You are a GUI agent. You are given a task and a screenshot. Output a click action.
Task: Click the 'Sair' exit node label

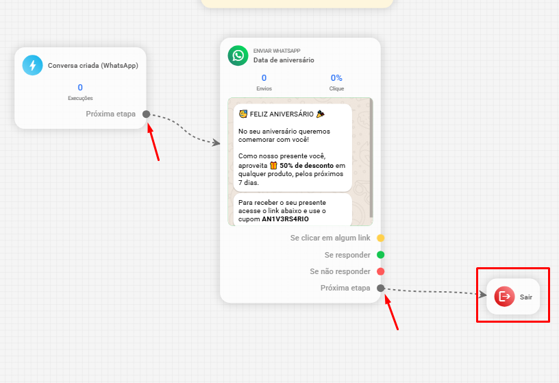(526, 297)
